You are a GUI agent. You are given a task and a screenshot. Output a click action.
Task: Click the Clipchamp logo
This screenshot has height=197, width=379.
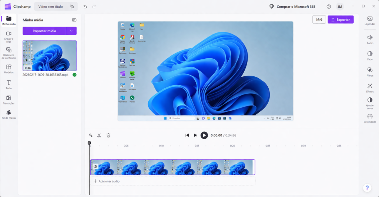8,7
